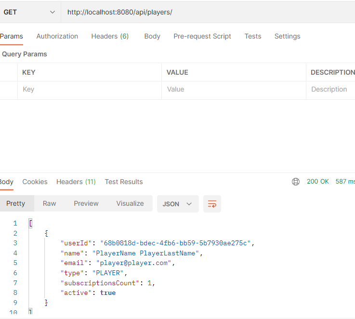Click line number 2 in gutter
This screenshot has width=355, height=319.
(x=15, y=233)
